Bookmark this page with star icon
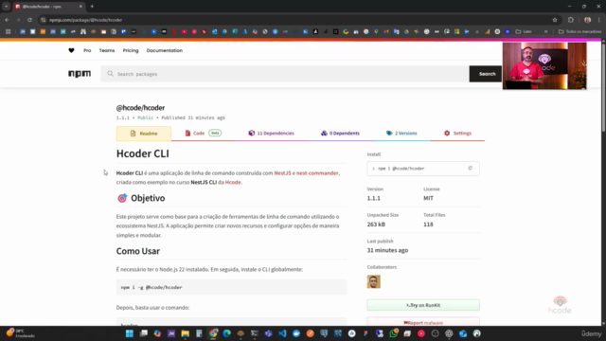Image resolution: width=606 pixels, height=341 pixels. tap(555, 20)
